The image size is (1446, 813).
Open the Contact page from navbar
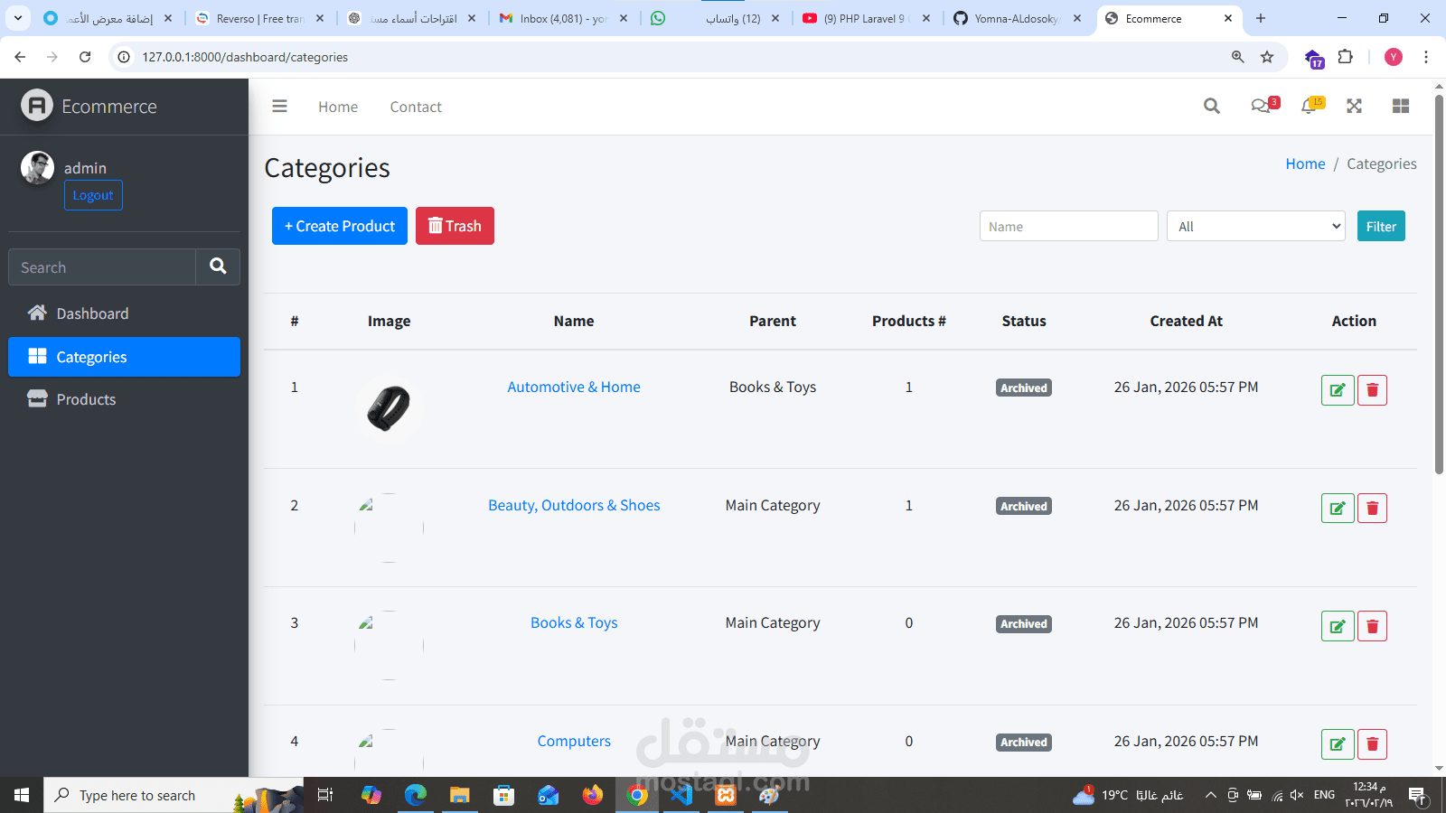pyautogui.click(x=415, y=106)
